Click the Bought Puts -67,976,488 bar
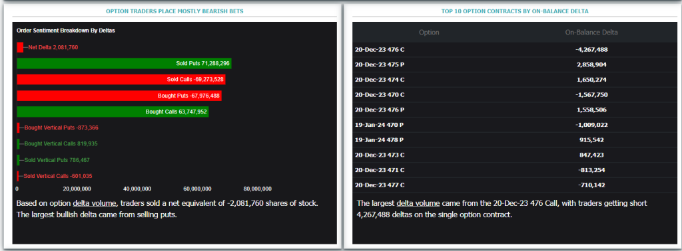682x251 pixels. tap(119, 96)
